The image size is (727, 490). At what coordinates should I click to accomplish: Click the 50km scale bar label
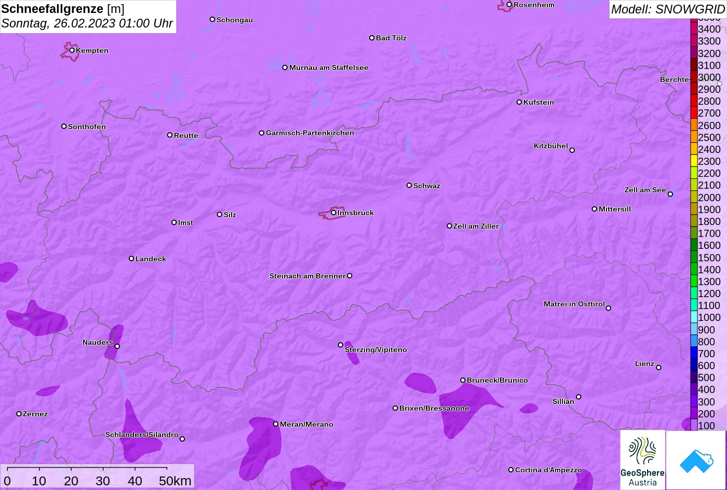[175, 481]
